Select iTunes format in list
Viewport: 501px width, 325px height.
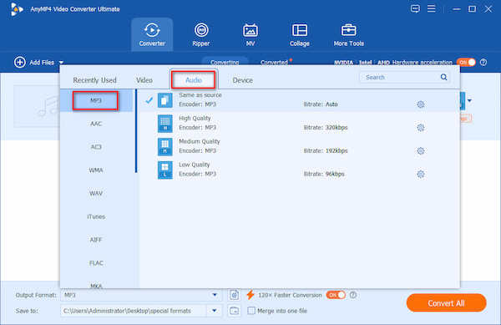click(x=96, y=216)
